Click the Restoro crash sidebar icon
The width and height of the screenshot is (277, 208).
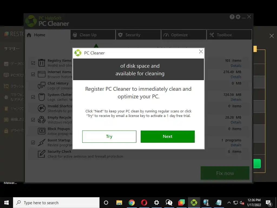(x=6, y=86)
